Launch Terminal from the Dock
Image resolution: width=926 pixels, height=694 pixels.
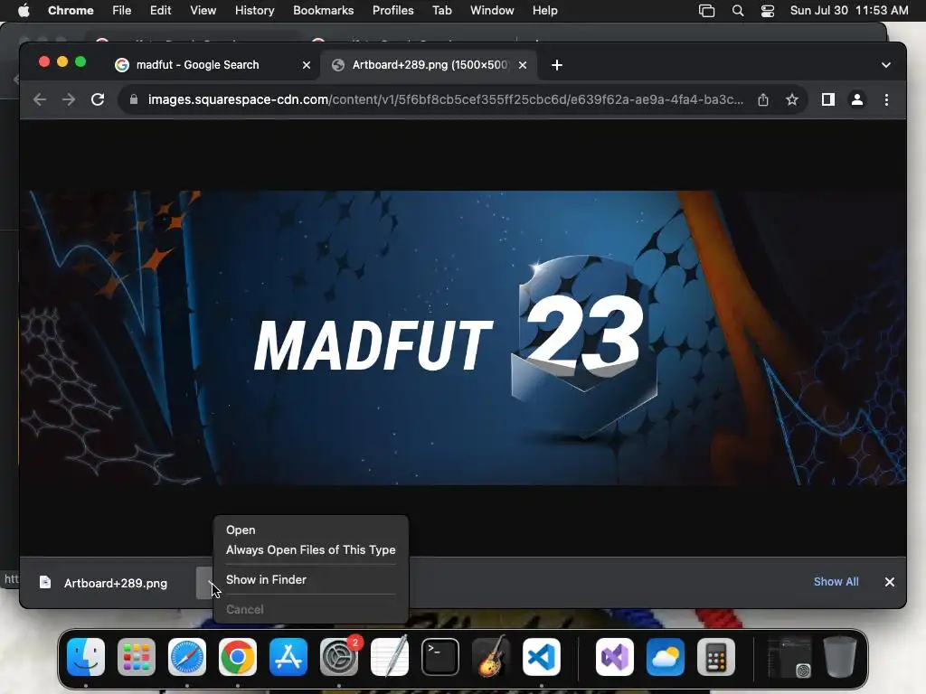[x=440, y=657]
